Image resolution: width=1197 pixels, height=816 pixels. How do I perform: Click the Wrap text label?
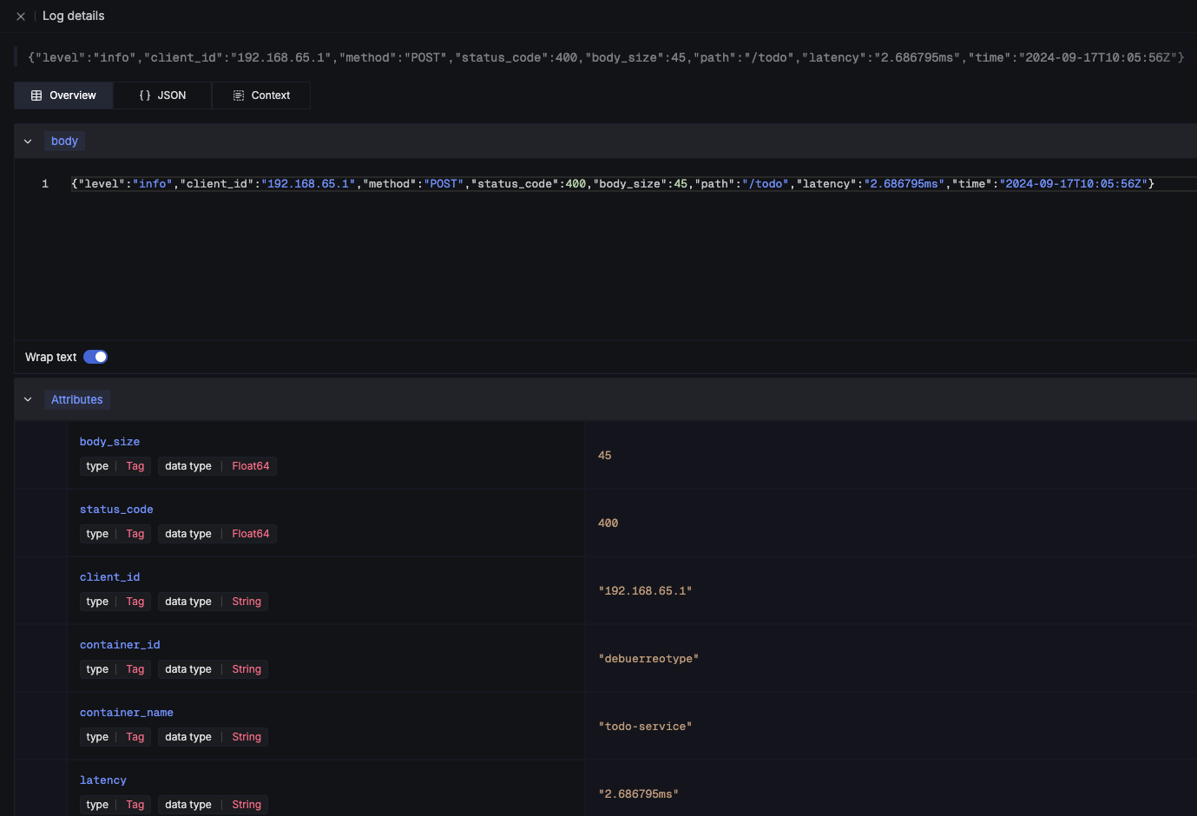51,357
